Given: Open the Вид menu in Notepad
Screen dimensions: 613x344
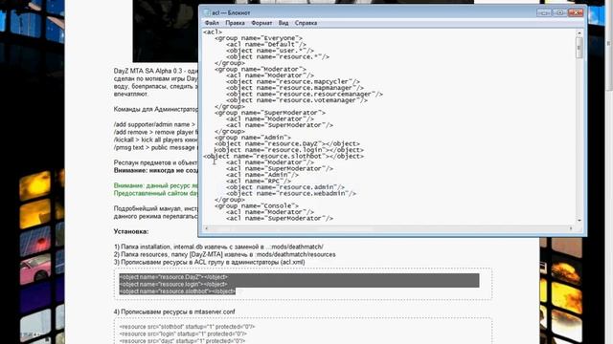Looking at the screenshot, I should coord(284,23).
